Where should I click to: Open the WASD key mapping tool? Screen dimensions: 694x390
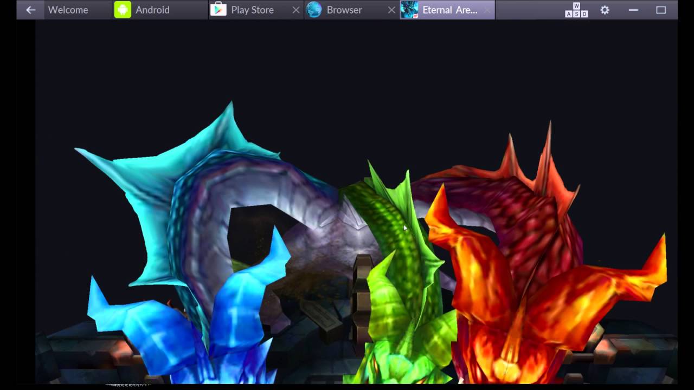(x=576, y=10)
